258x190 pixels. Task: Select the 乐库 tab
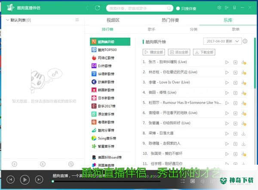[228, 20]
